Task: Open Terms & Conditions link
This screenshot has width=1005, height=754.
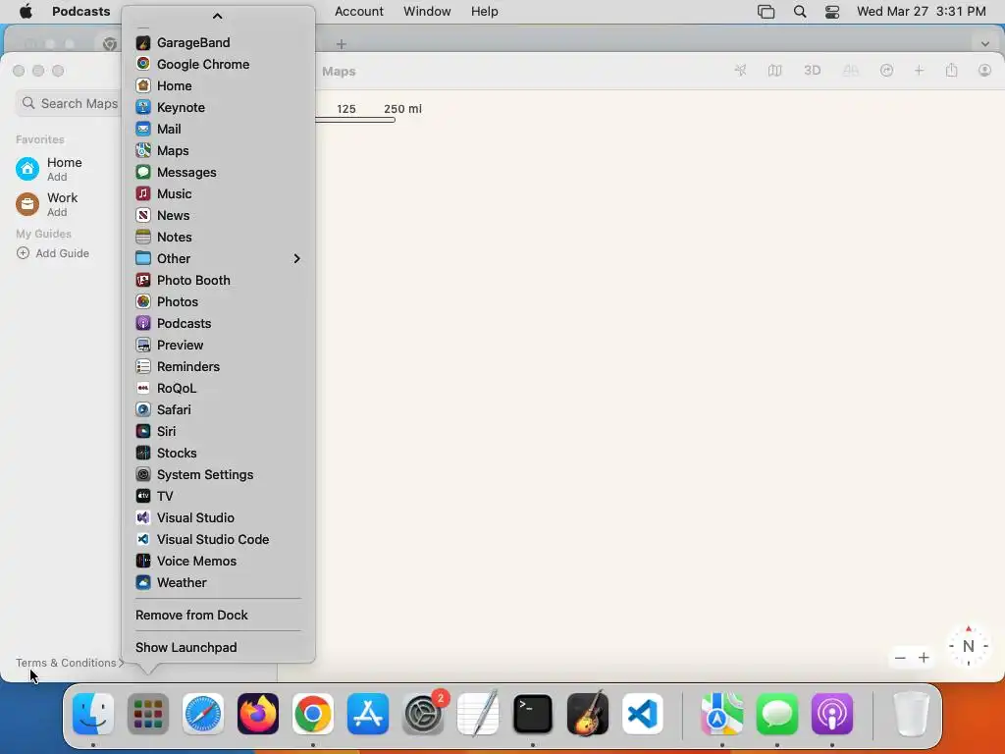Action: click(x=70, y=663)
